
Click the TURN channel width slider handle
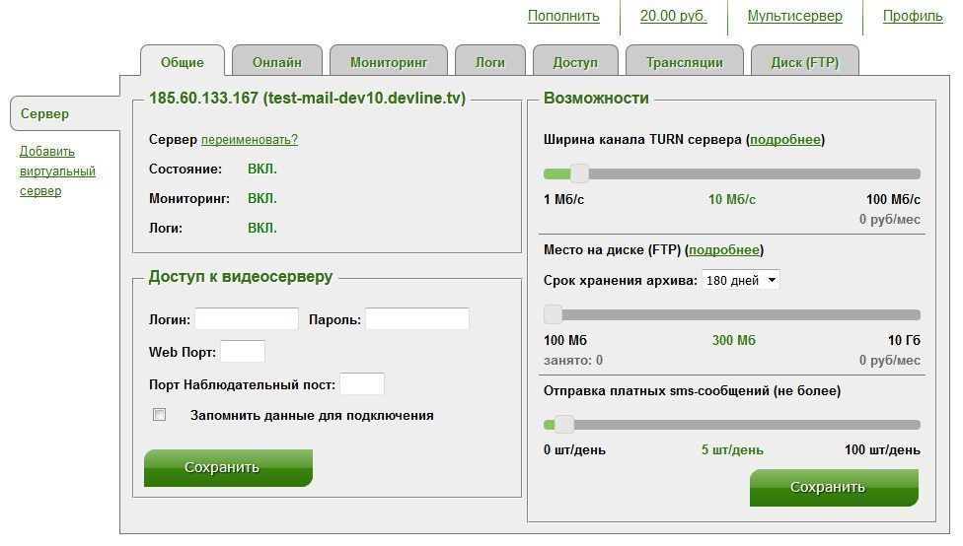point(579,173)
